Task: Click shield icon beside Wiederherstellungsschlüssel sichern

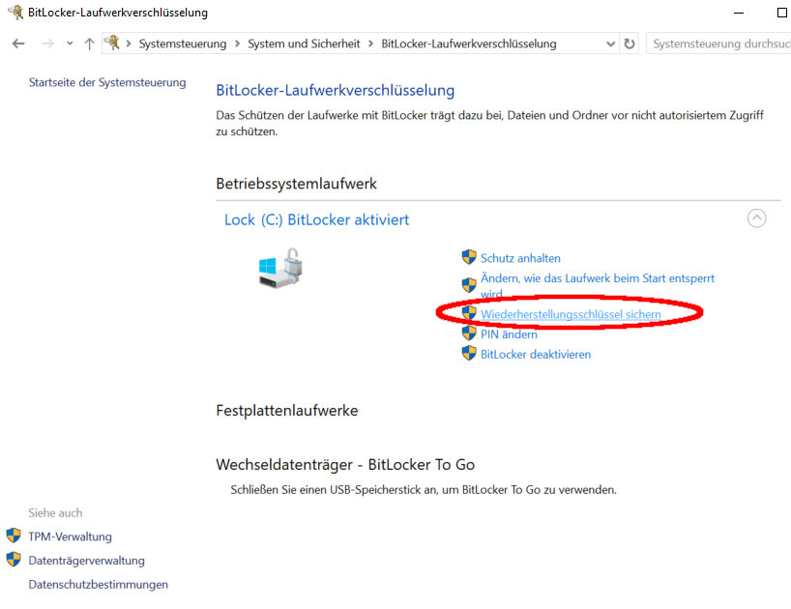Action: click(469, 313)
